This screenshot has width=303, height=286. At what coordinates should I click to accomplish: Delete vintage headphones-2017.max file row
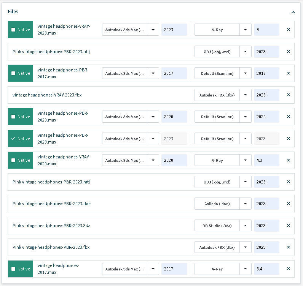[x=288, y=269]
